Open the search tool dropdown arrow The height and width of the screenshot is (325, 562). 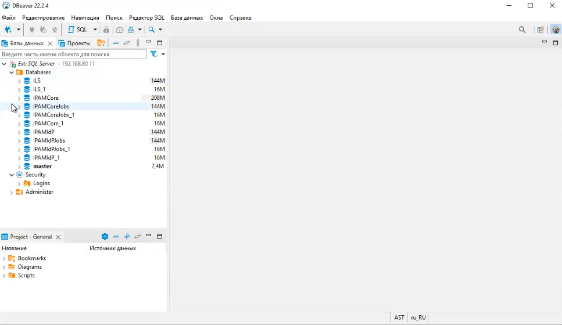coord(160,30)
